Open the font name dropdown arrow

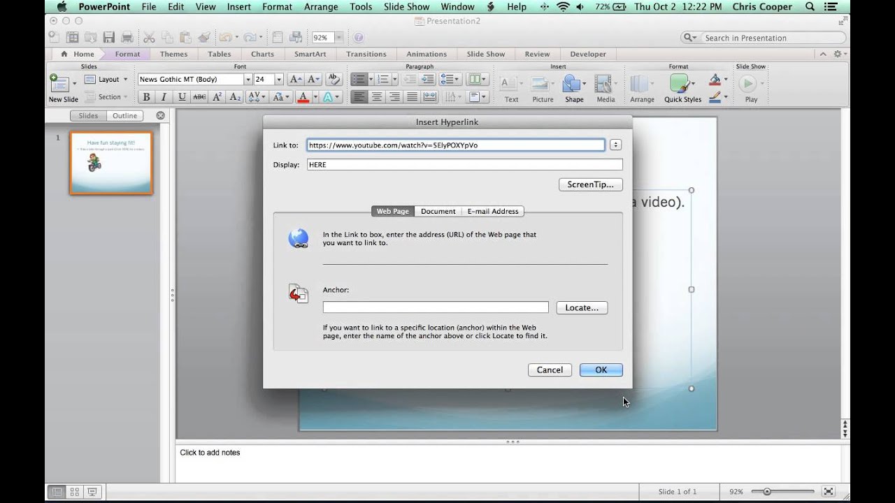248,80
